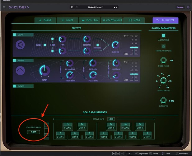Open the Naked Planet preset name menu
This screenshot has height=156, width=192.
point(96,7)
